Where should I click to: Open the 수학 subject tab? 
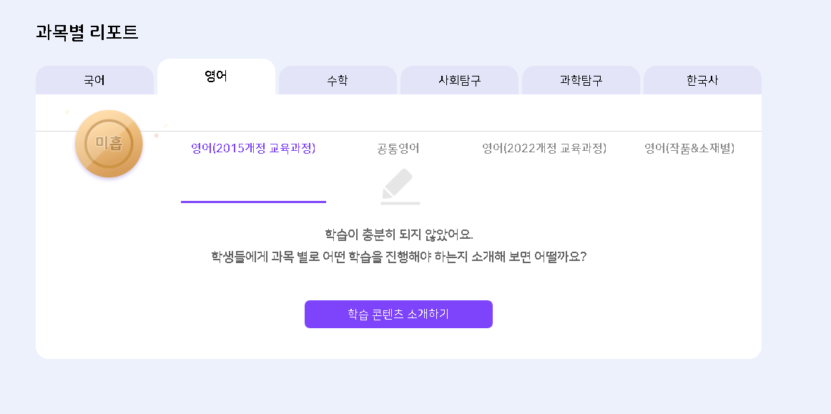[x=338, y=80]
